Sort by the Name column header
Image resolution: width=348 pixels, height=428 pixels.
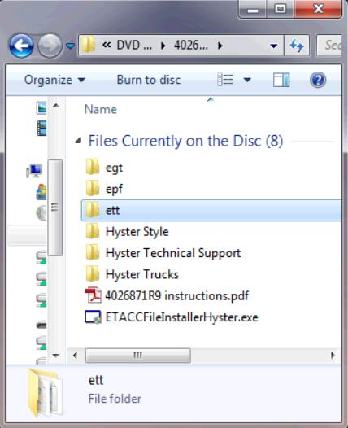tap(101, 110)
